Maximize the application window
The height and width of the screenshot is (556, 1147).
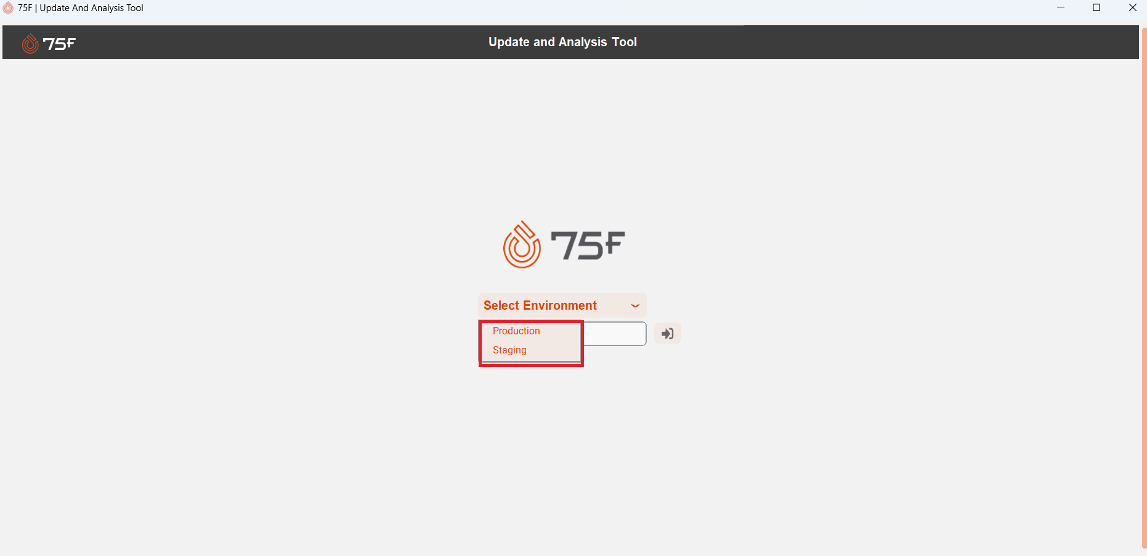pyautogui.click(x=1096, y=7)
